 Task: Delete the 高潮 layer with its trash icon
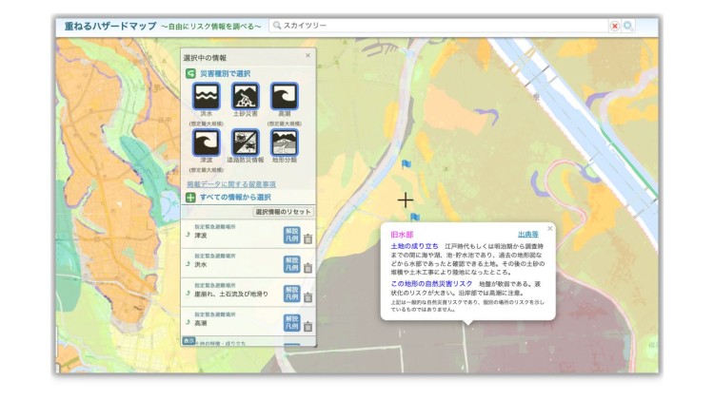[x=307, y=326]
